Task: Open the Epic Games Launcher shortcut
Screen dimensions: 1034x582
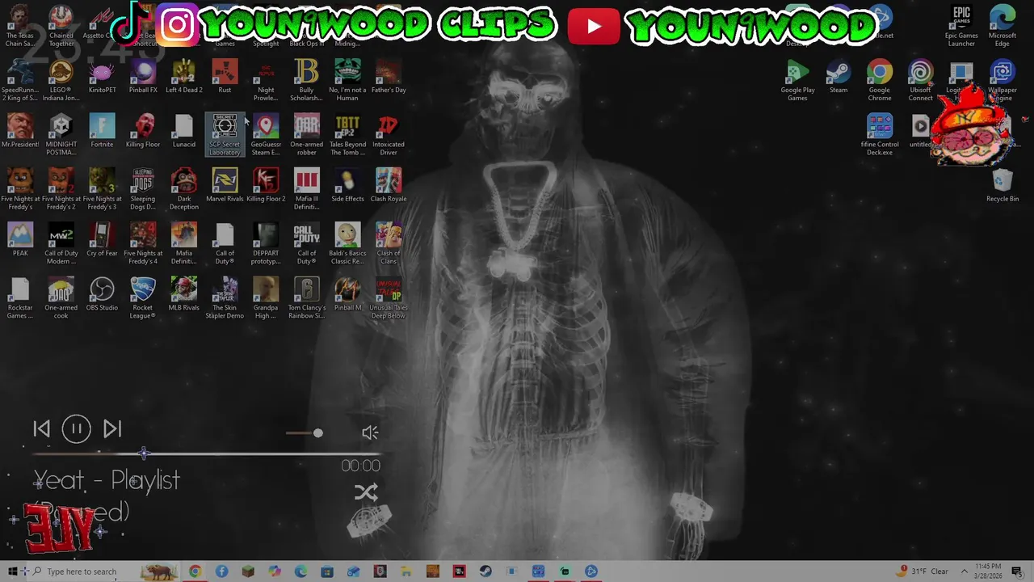Action: pyautogui.click(x=961, y=27)
